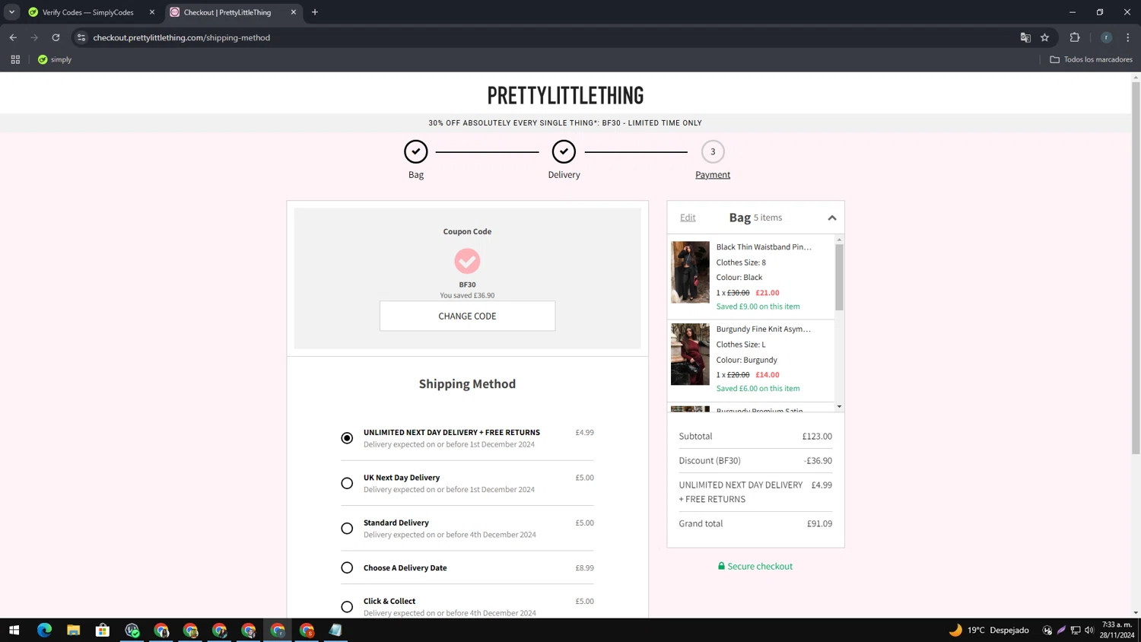
Task: Launch Microsoft Edge from taskbar
Action: click(x=44, y=630)
